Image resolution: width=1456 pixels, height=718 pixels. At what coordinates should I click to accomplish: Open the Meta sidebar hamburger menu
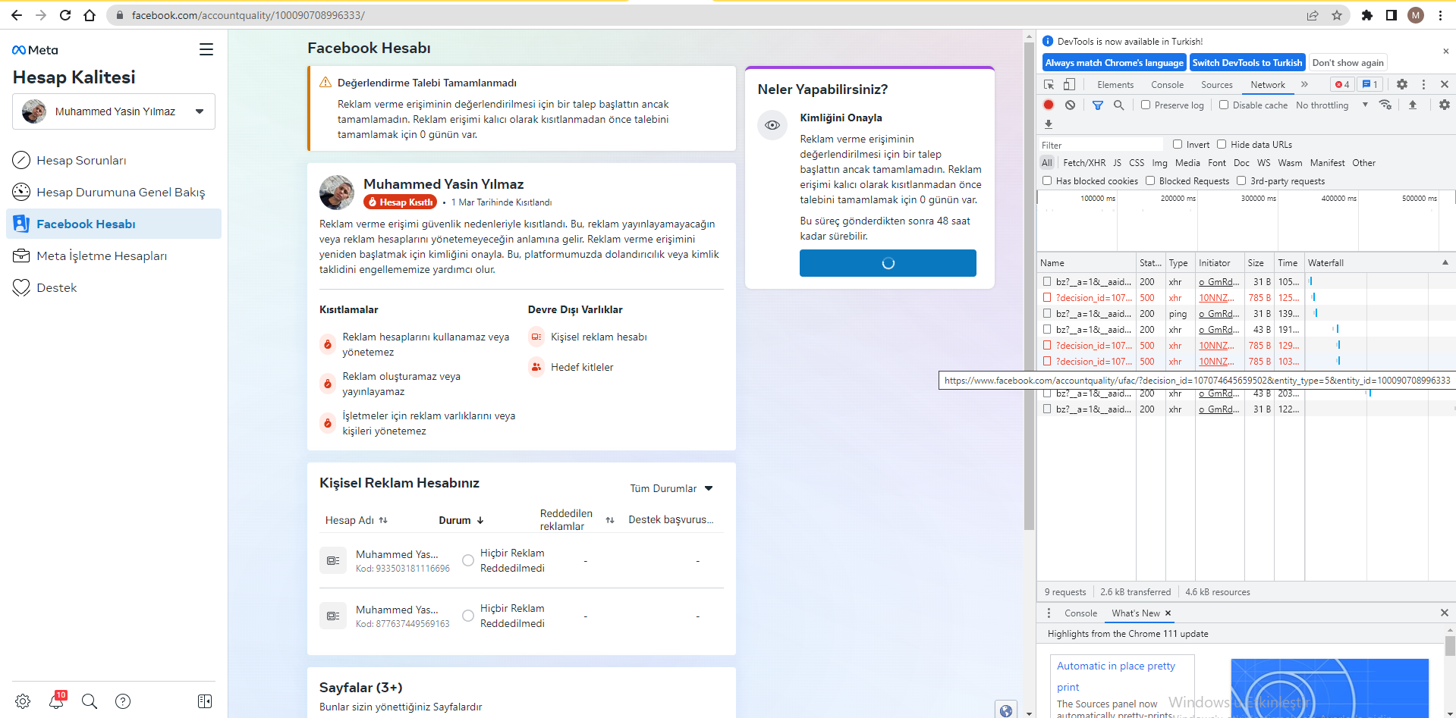(x=206, y=49)
